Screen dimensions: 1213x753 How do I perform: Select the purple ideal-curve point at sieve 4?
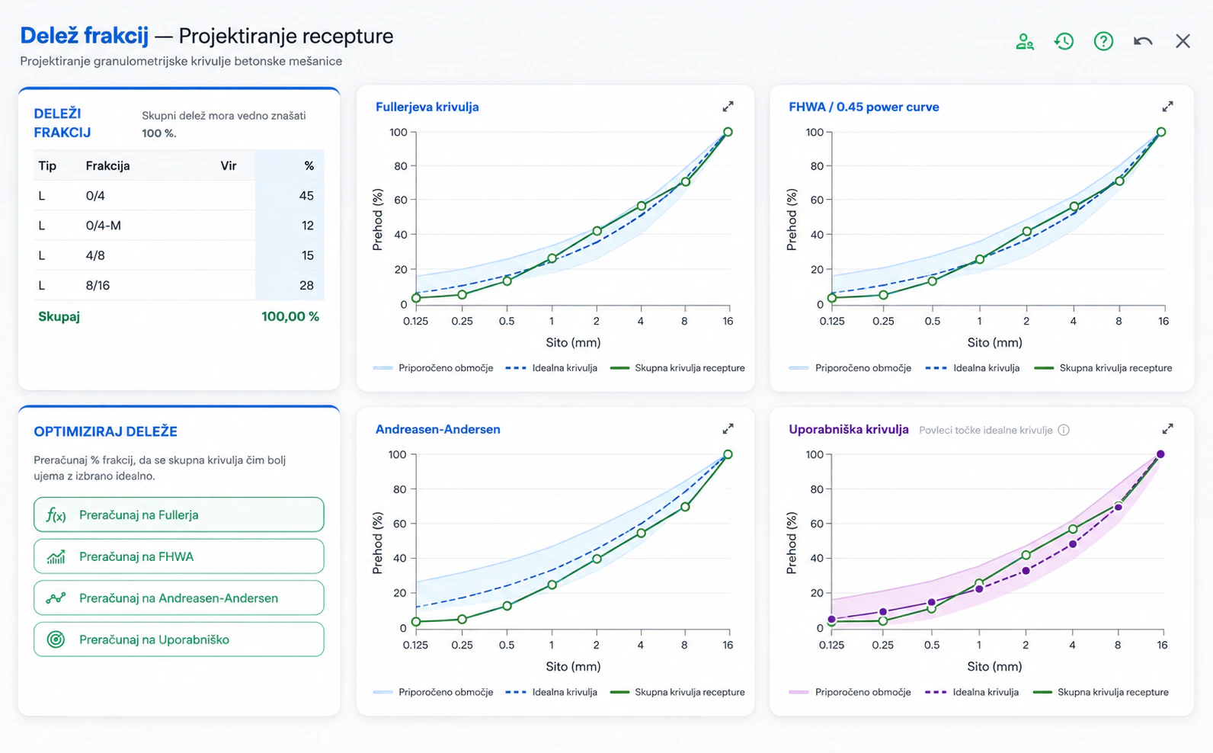1073,544
